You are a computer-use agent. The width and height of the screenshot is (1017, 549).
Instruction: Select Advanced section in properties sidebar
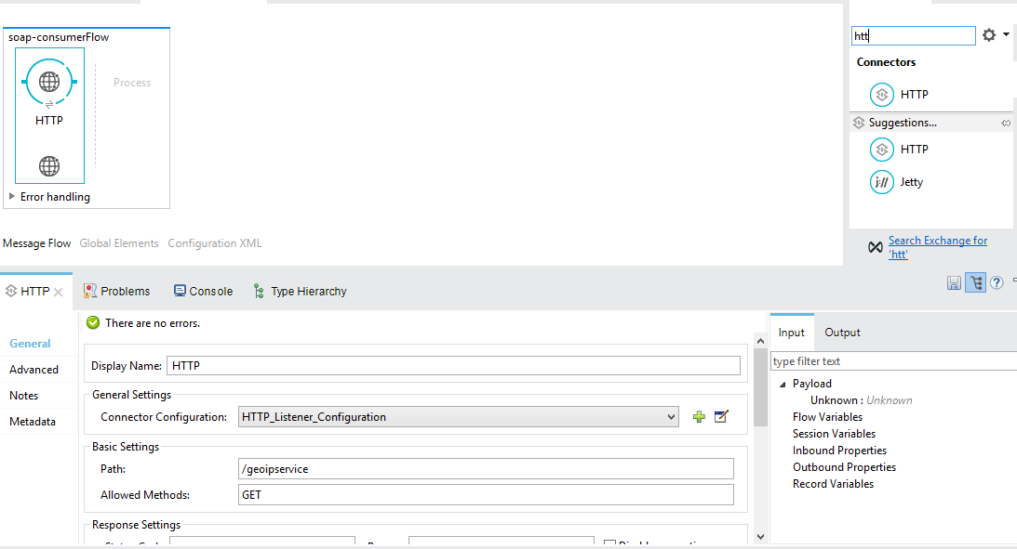click(33, 370)
